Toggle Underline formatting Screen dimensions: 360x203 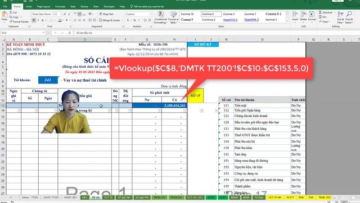click(x=43, y=20)
